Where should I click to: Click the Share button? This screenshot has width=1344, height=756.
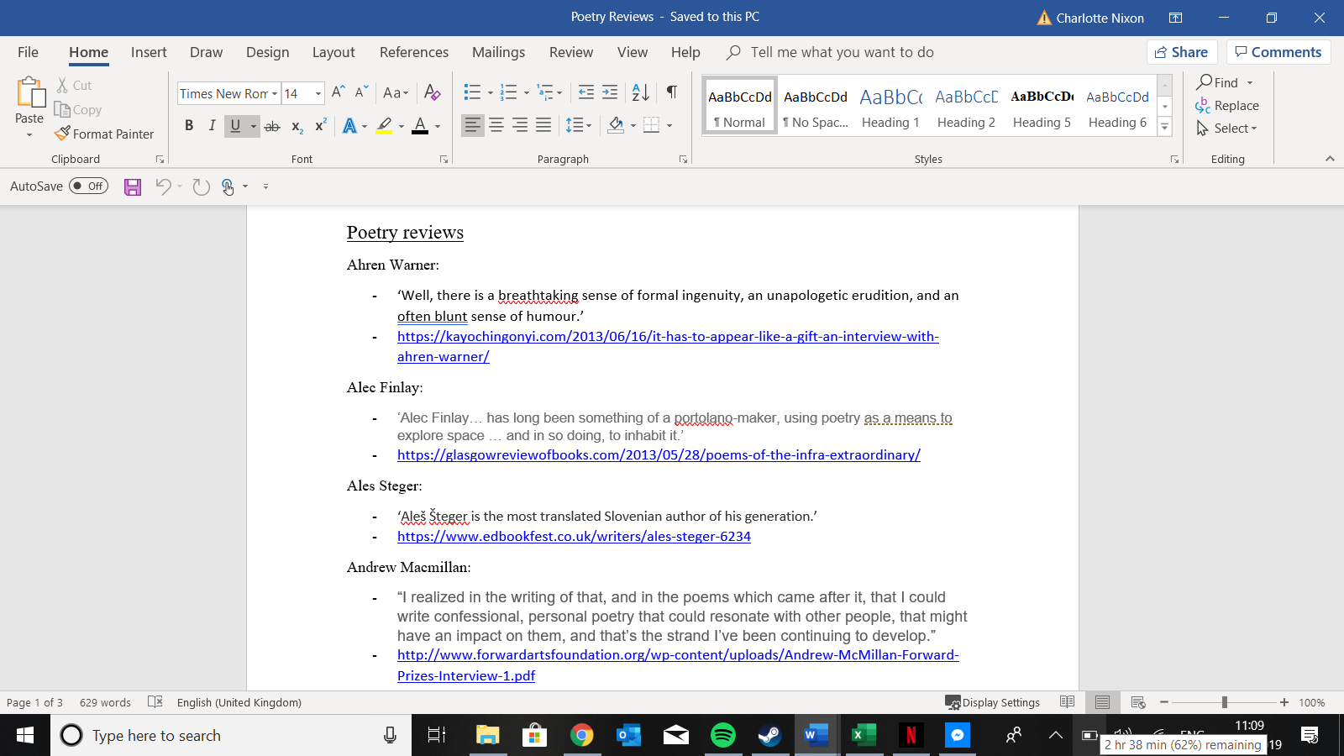(x=1181, y=52)
